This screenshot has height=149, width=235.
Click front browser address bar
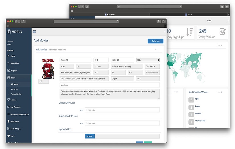(x=86, y=21)
